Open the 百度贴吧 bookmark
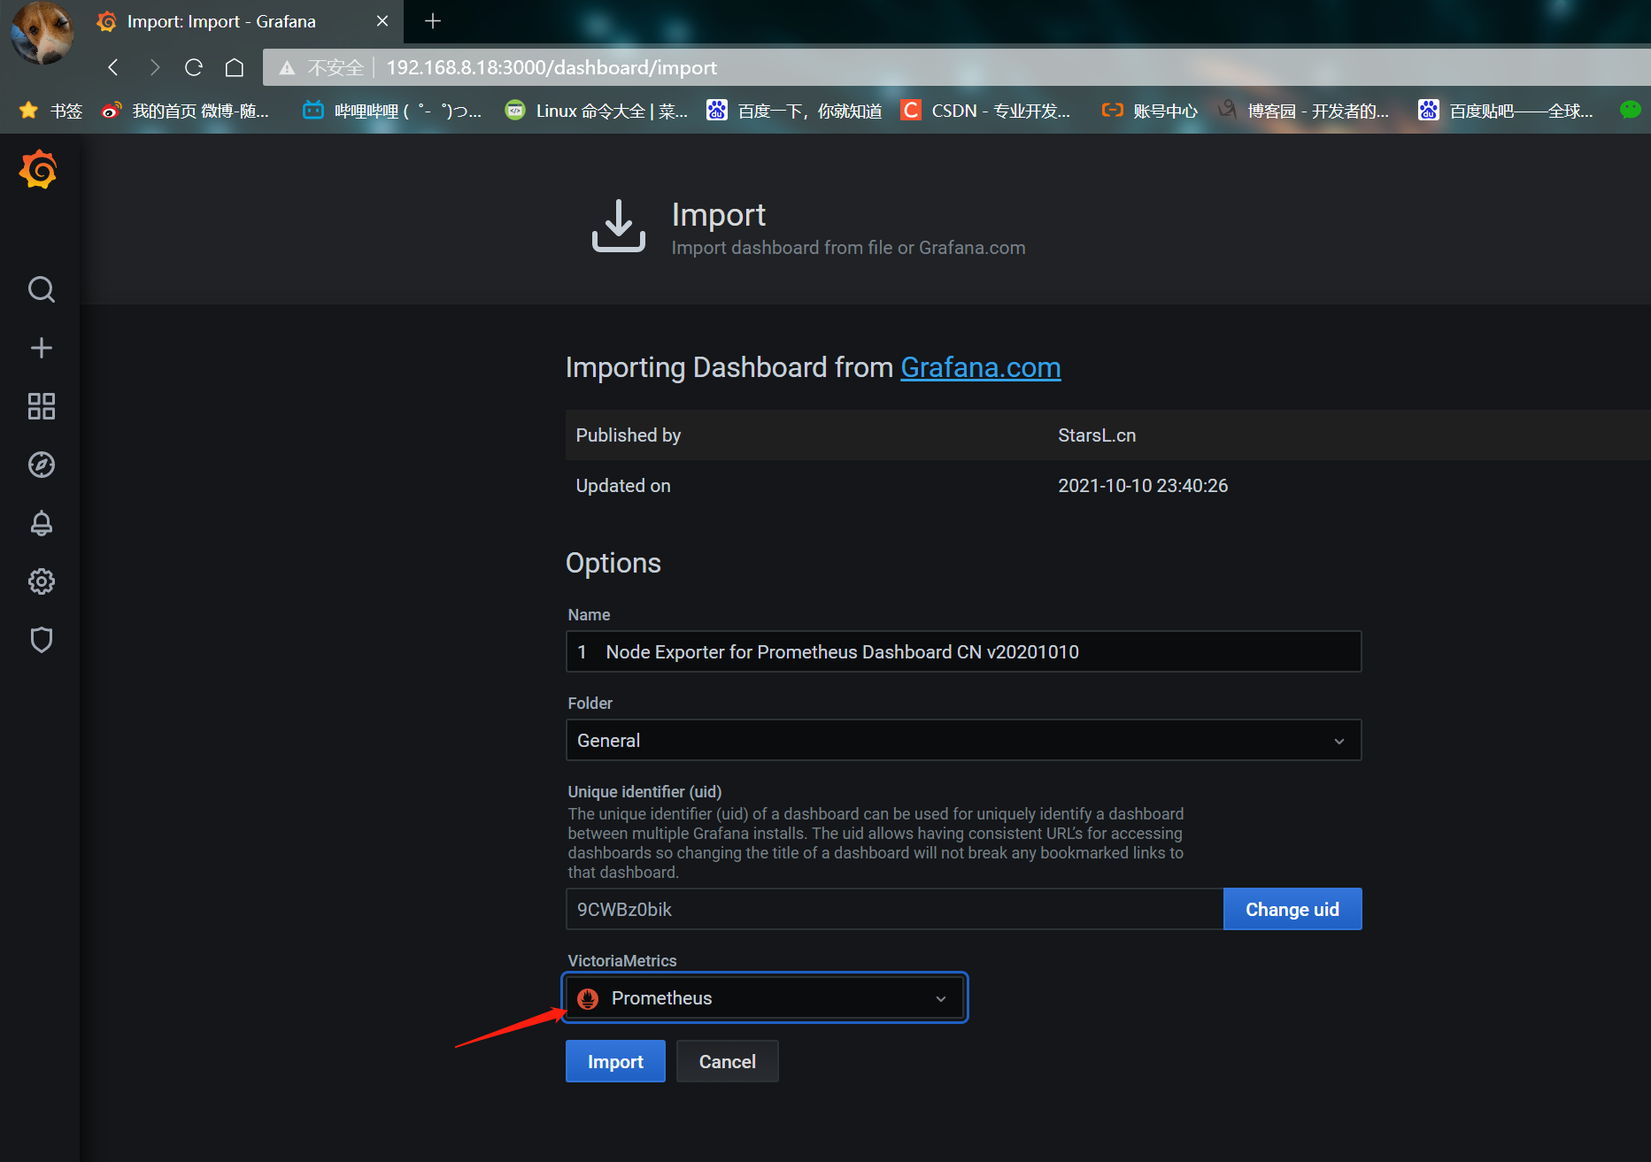The height and width of the screenshot is (1162, 1651). coord(1506,111)
